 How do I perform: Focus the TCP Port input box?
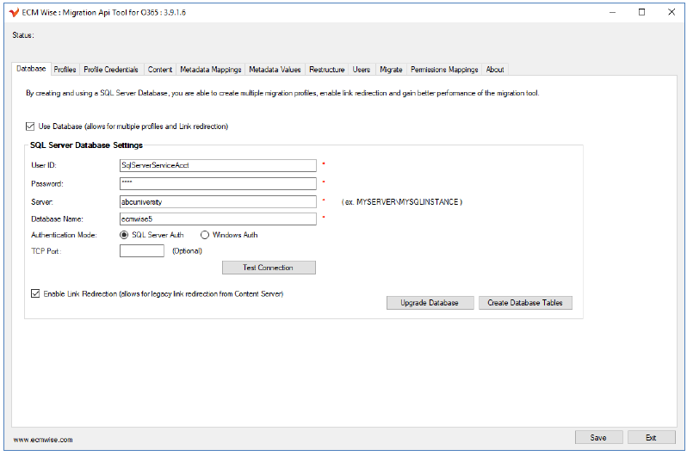click(141, 251)
